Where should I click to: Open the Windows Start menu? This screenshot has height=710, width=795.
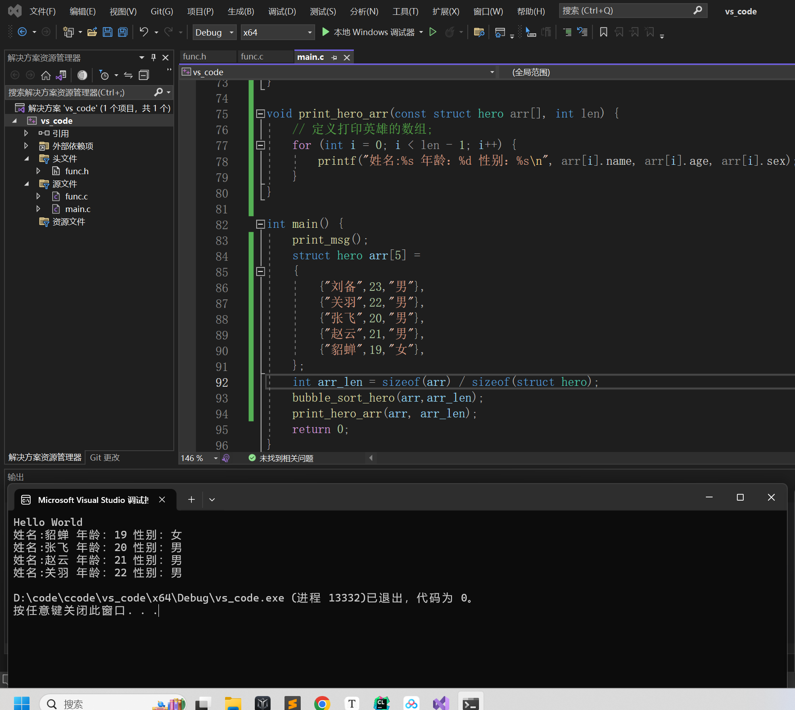point(22,703)
